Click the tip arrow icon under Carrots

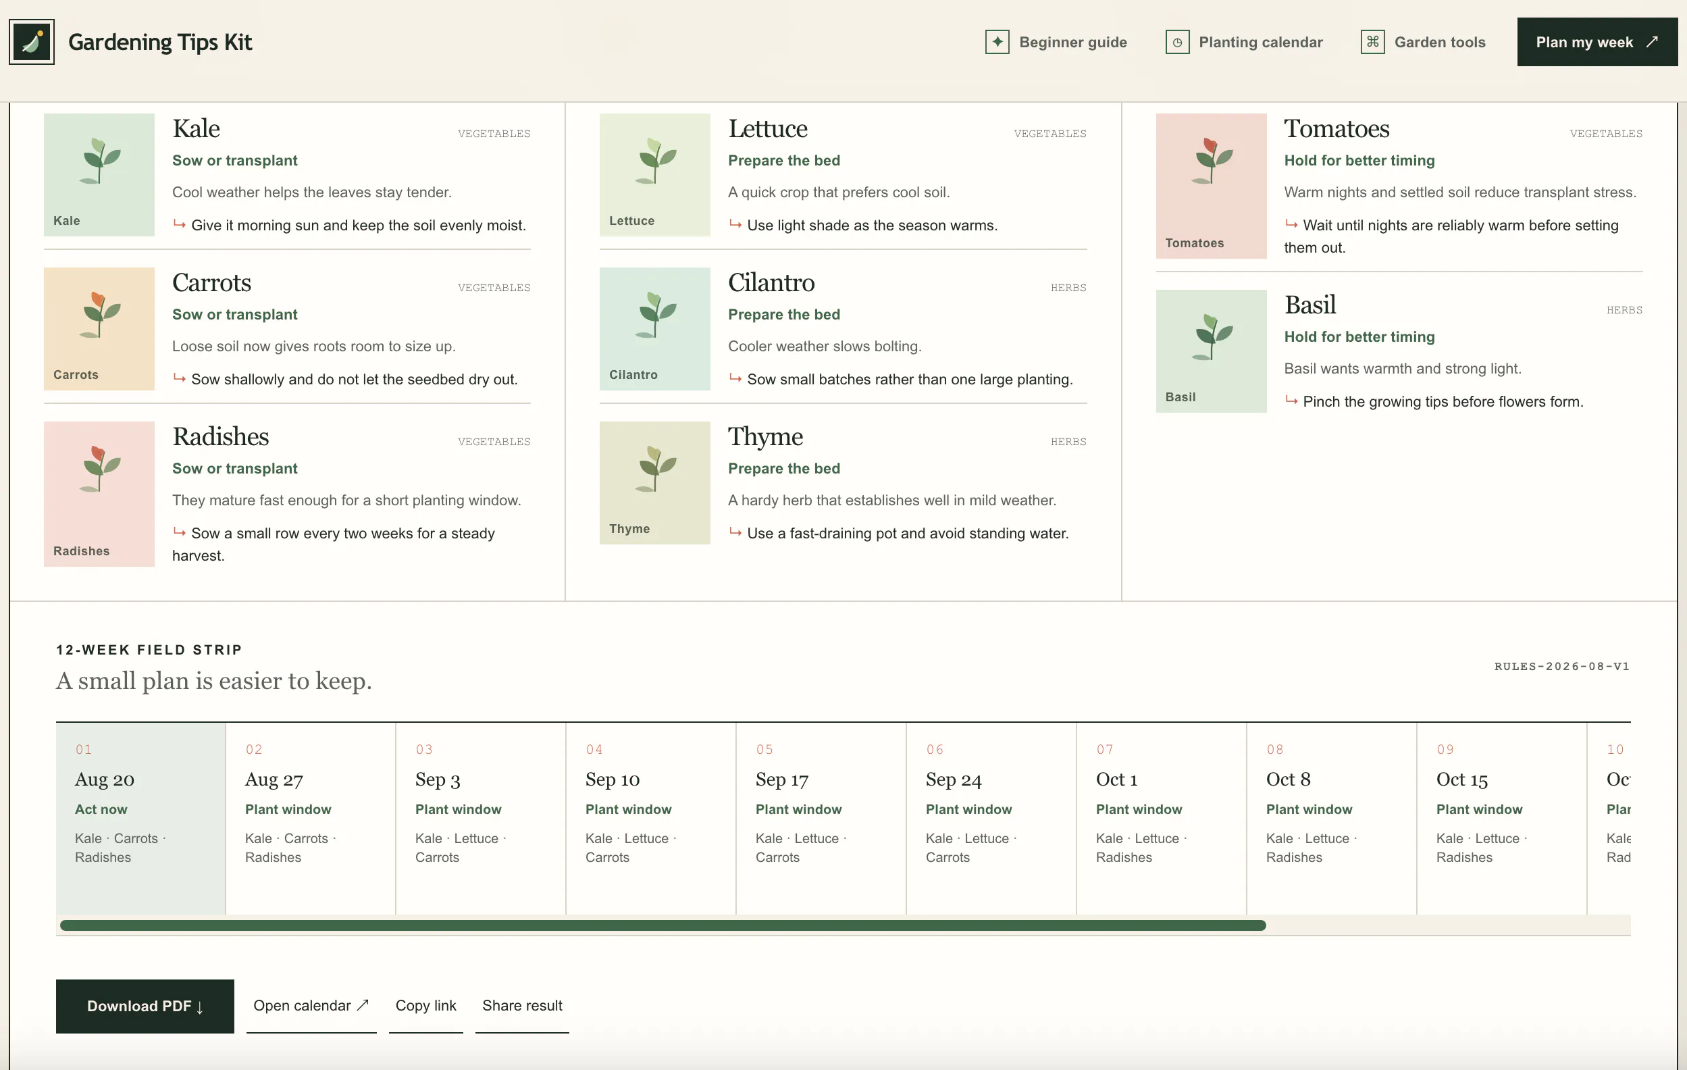[180, 378]
